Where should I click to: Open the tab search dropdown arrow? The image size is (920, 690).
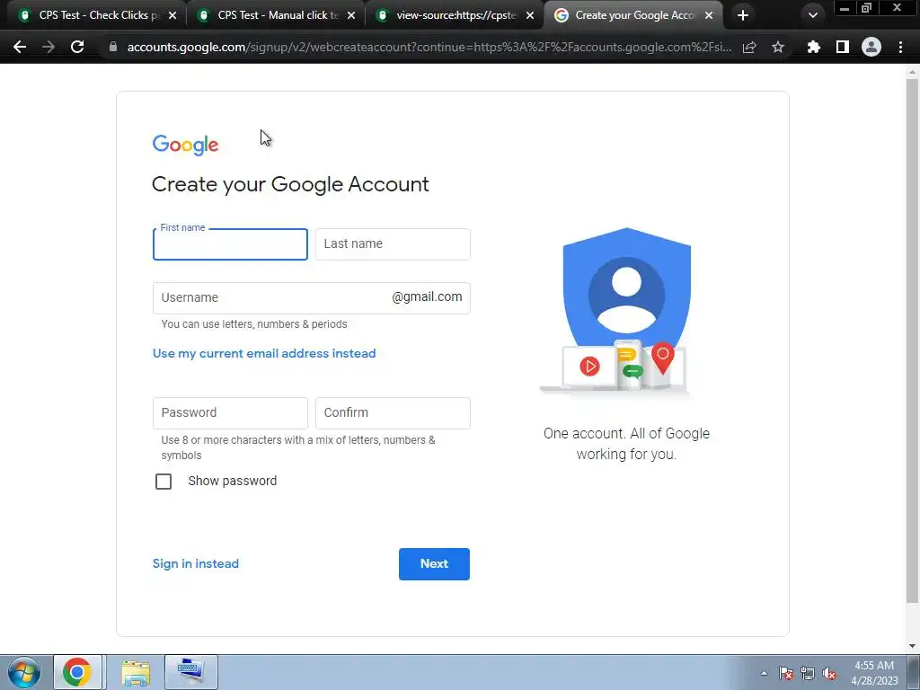[x=812, y=15]
